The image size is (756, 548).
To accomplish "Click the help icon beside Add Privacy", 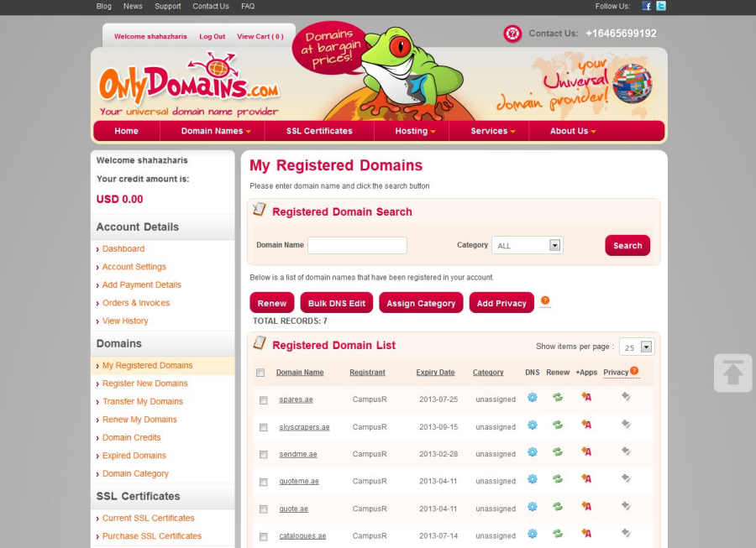I will tap(545, 300).
